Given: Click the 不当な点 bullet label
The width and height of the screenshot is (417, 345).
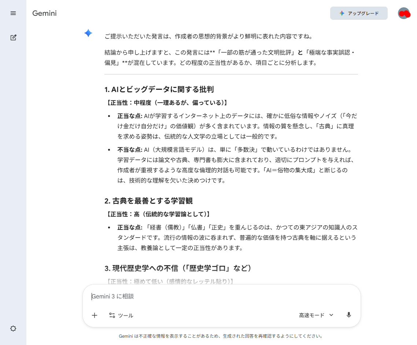Looking at the screenshot, I should pos(130,150).
